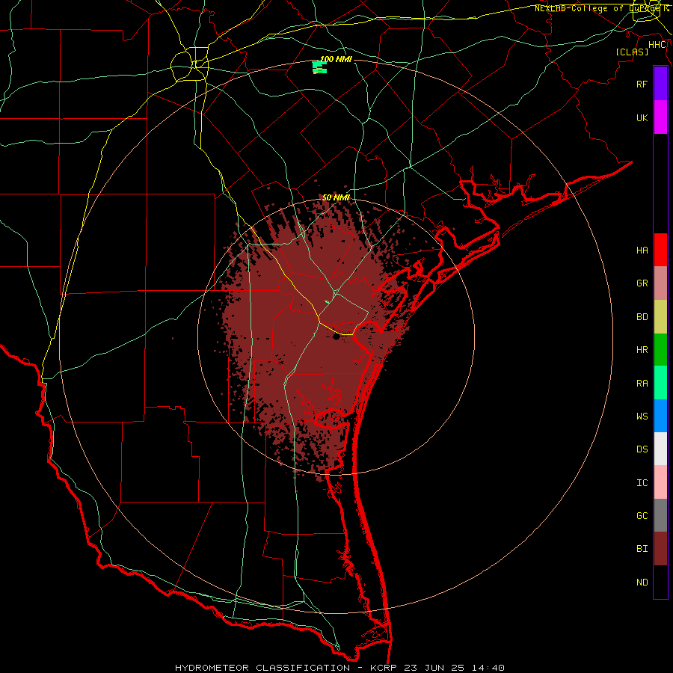Click the 14:40 timestamp text
The width and height of the screenshot is (673, 673).
point(488,668)
